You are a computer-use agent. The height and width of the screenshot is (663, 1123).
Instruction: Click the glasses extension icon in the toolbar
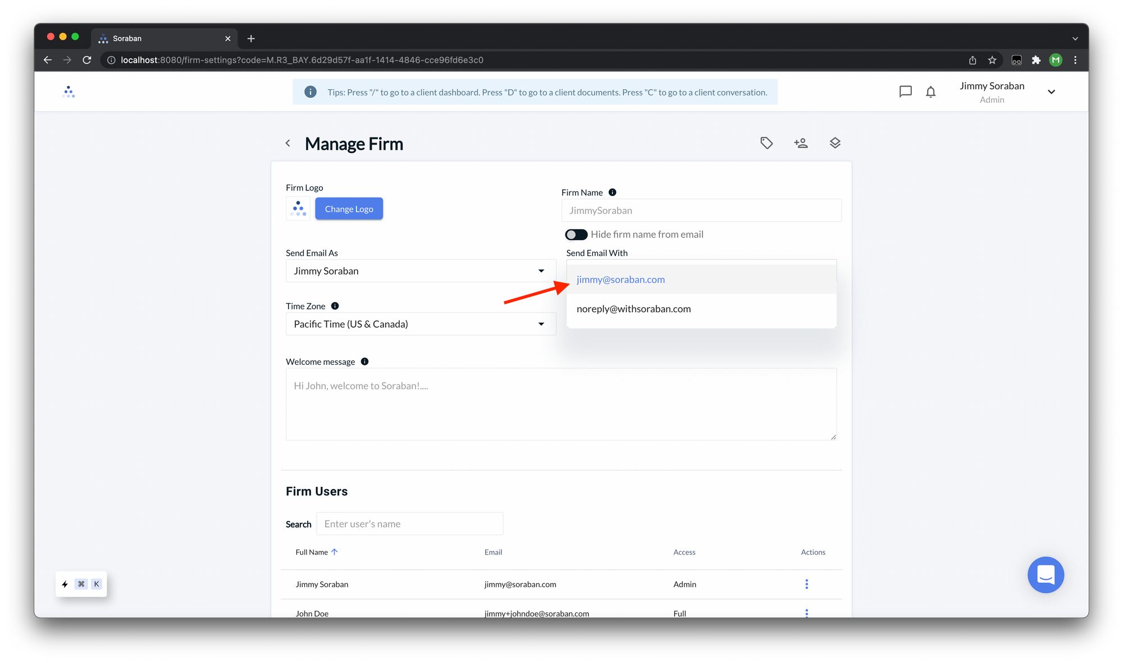click(1016, 60)
